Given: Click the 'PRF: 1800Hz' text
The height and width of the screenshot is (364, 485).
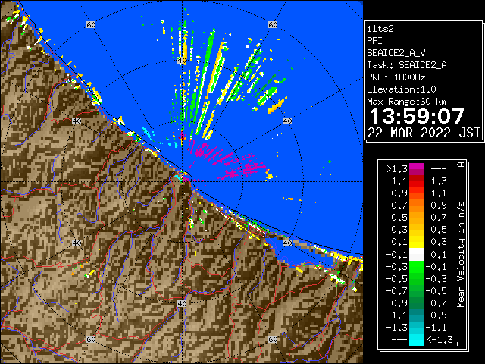Looking at the screenshot, I should (396, 77).
